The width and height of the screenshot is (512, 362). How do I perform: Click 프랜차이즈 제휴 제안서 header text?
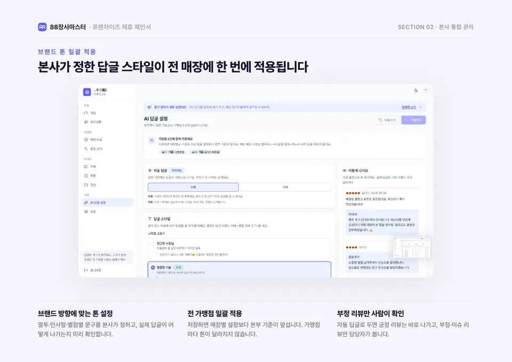122,27
